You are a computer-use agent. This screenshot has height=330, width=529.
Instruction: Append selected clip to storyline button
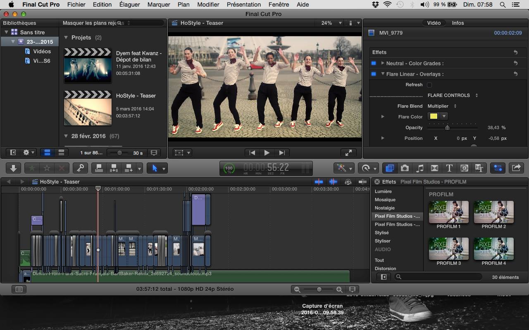coord(129,168)
